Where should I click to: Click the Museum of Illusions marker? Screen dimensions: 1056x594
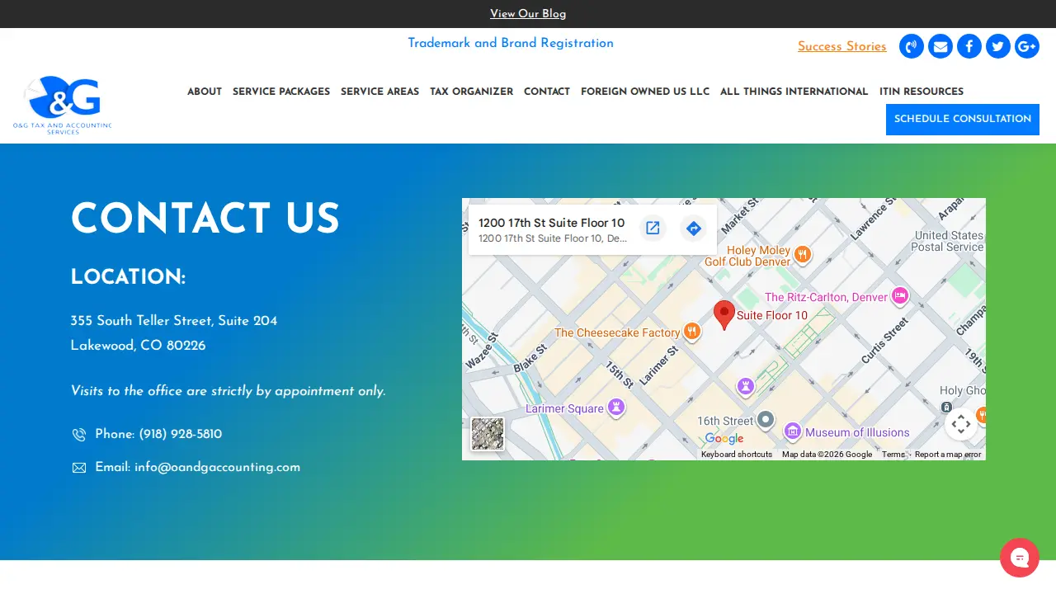(793, 431)
